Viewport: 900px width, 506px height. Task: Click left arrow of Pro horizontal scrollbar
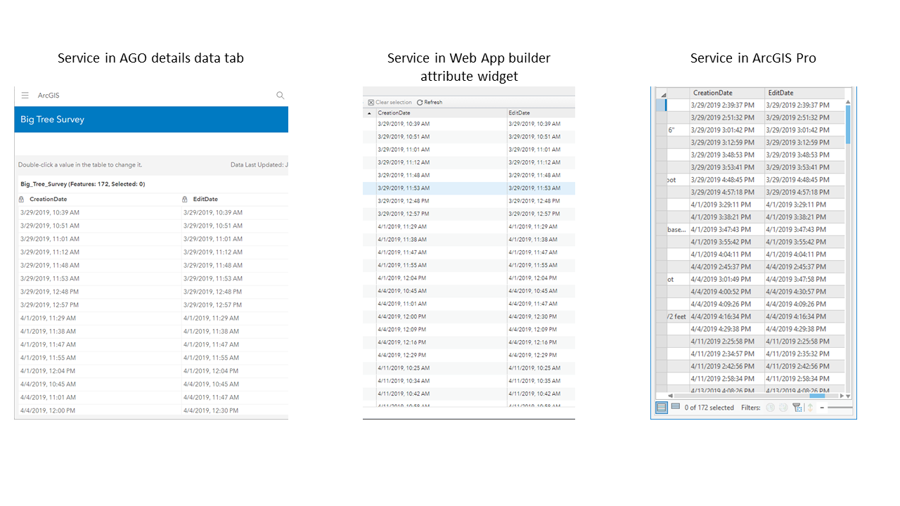[670, 396]
